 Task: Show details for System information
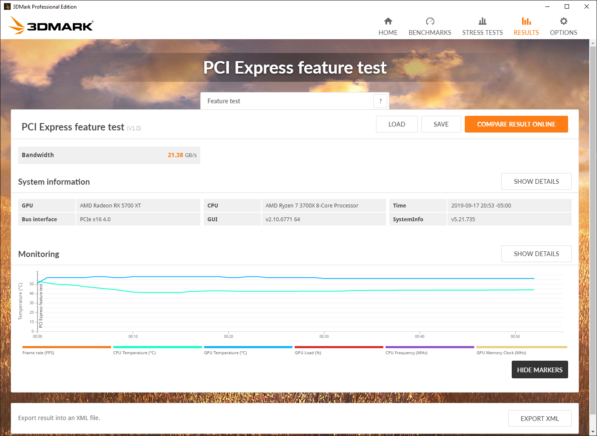coord(536,182)
